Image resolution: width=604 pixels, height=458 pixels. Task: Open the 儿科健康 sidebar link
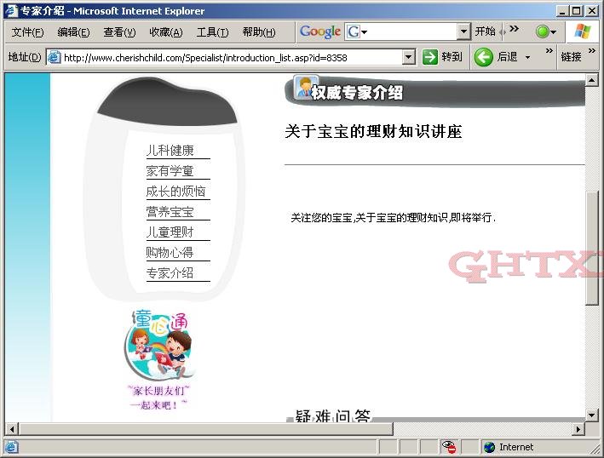coord(170,151)
